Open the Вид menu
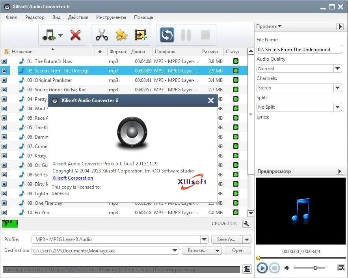The width and height of the screenshot is (348, 278). pyautogui.click(x=56, y=17)
